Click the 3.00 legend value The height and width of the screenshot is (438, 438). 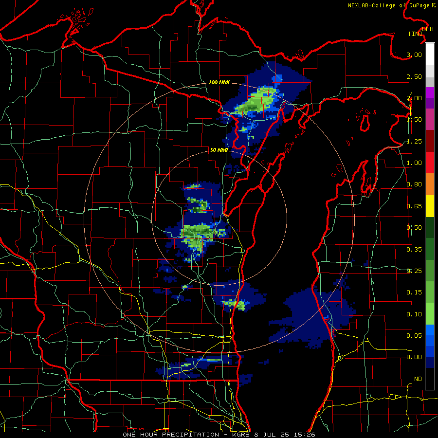coord(414,55)
